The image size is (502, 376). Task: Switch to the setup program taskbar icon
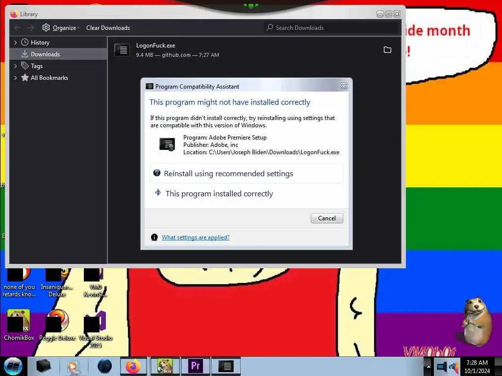click(x=226, y=366)
